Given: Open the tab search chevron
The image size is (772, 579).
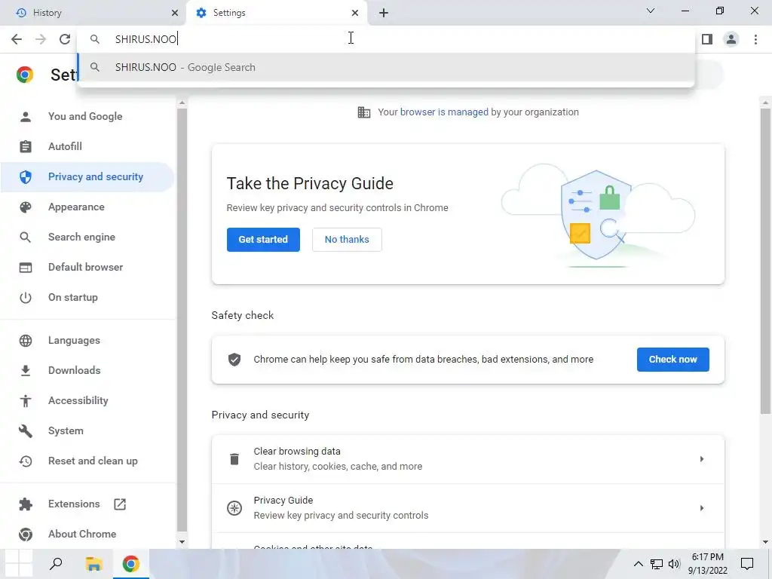Looking at the screenshot, I should tap(651, 11).
